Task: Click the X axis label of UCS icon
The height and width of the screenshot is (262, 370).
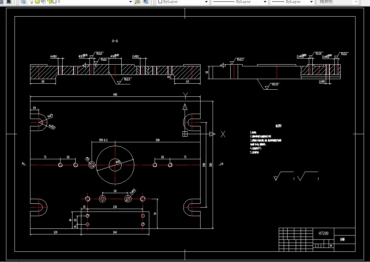Action: tap(223, 134)
